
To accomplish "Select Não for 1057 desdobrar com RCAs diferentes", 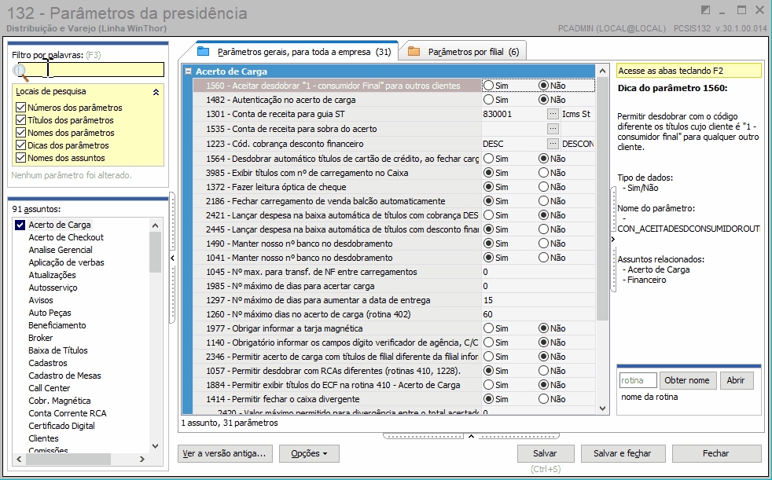I will tap(543, 370).
